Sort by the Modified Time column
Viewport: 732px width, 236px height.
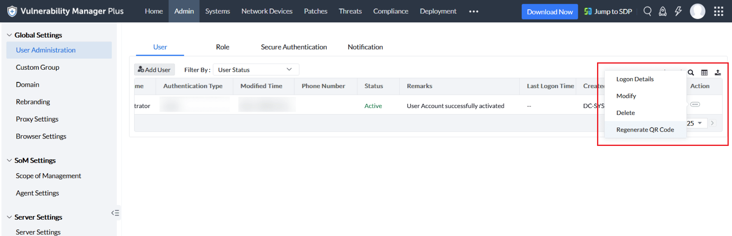261,86
